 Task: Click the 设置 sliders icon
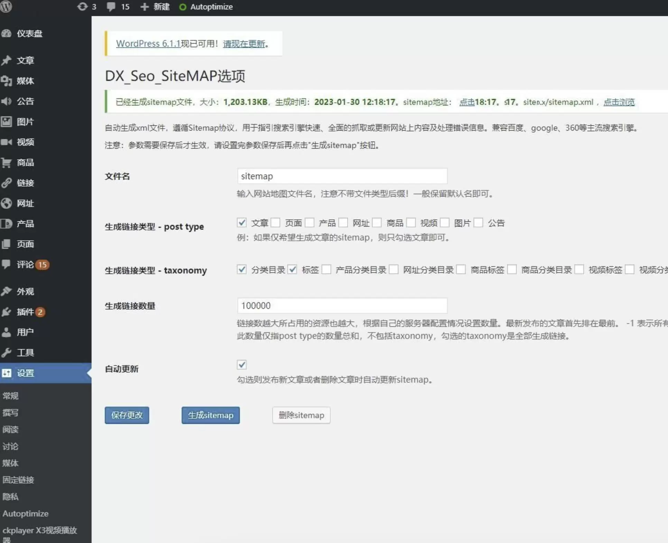click(x=6, y=373)
